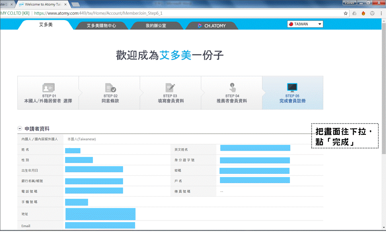Viewport: 386px width, 235px height.
Task: Click the cloud drive extension icon
Action: [355, 13]
